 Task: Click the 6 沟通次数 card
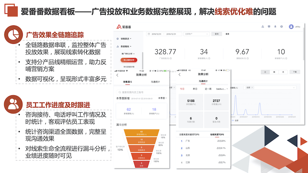191,120
